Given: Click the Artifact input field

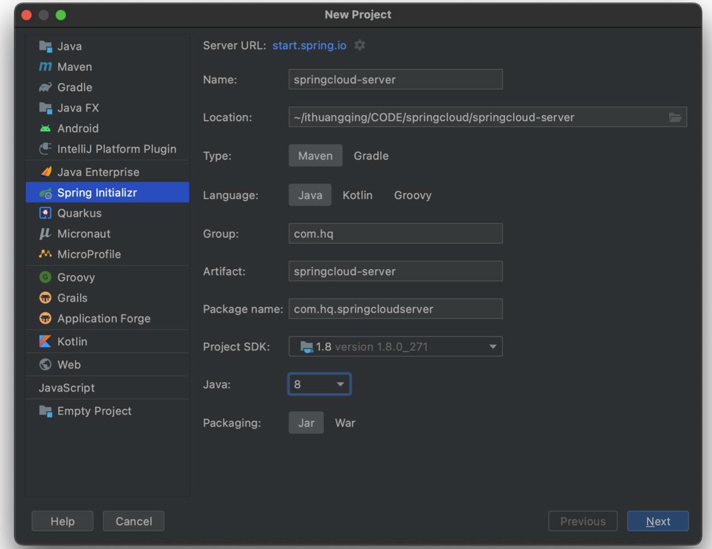Looking at the screenshot, I should pyautogui.click(x=396, y=271).
